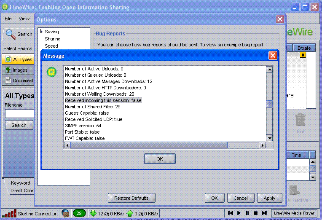Click OK in the Message dialog
The height and width of the screenshot is (220, 322).
(160, 159)
